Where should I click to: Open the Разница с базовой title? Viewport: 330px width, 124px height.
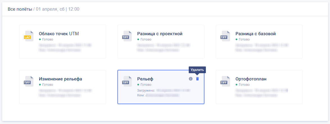pyautogui.click(x=255, y=34)
